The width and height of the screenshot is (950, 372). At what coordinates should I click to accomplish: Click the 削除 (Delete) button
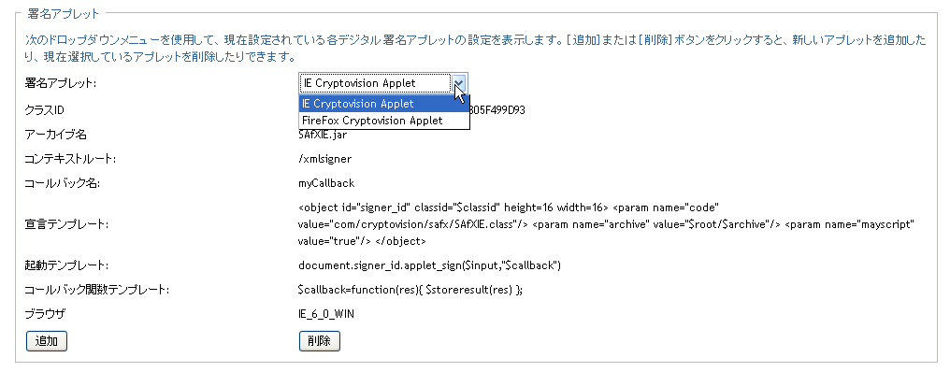click(x=319, y=340)
